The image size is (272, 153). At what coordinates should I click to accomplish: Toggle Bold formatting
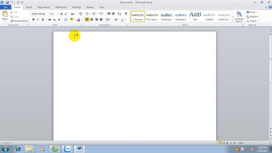coord(33,20)
